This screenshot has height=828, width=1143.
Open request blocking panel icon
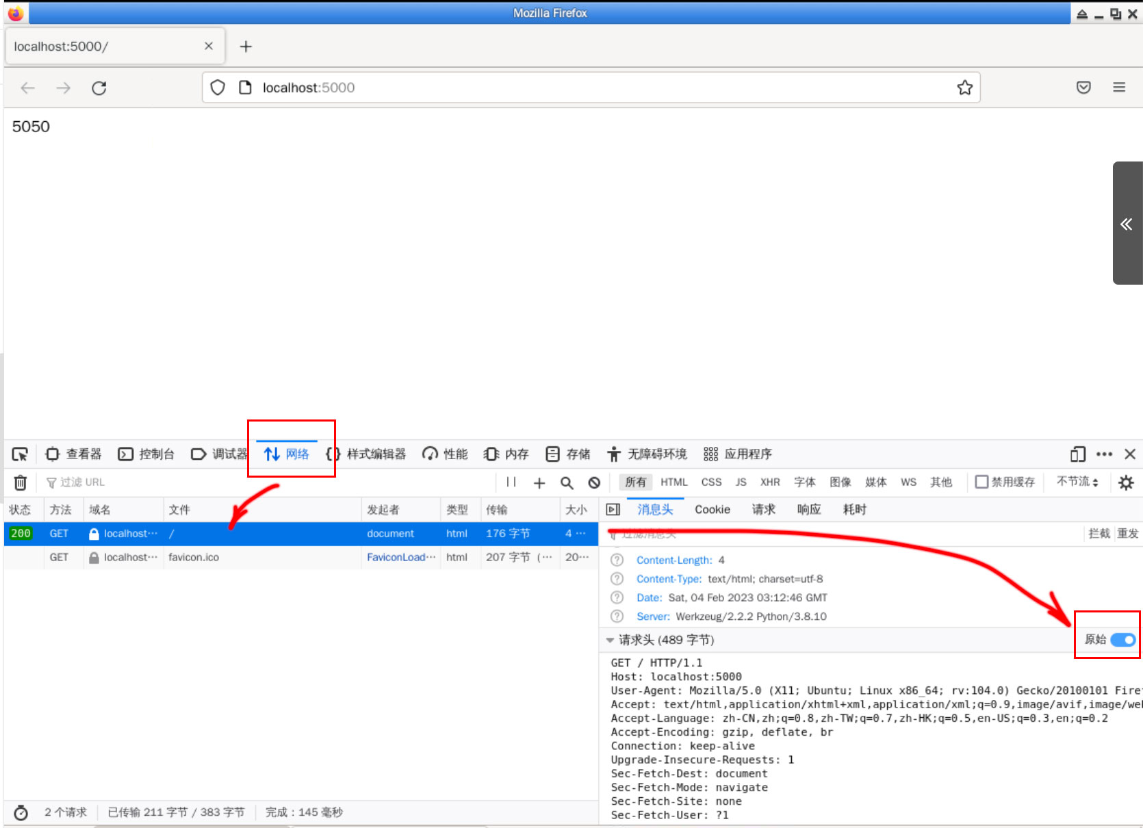(594, 483)
